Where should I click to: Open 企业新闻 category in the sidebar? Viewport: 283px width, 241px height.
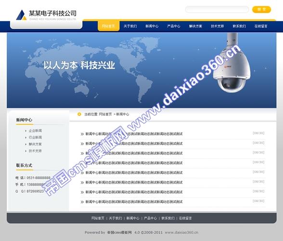point(35,131)
